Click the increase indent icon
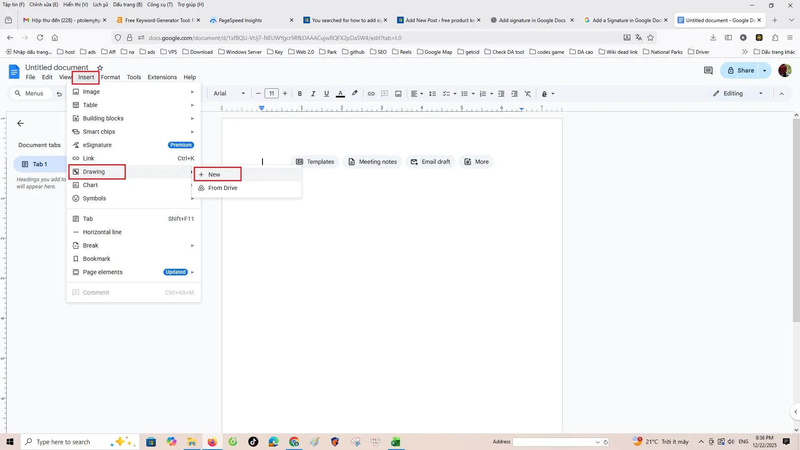 (x=515, y=94)
